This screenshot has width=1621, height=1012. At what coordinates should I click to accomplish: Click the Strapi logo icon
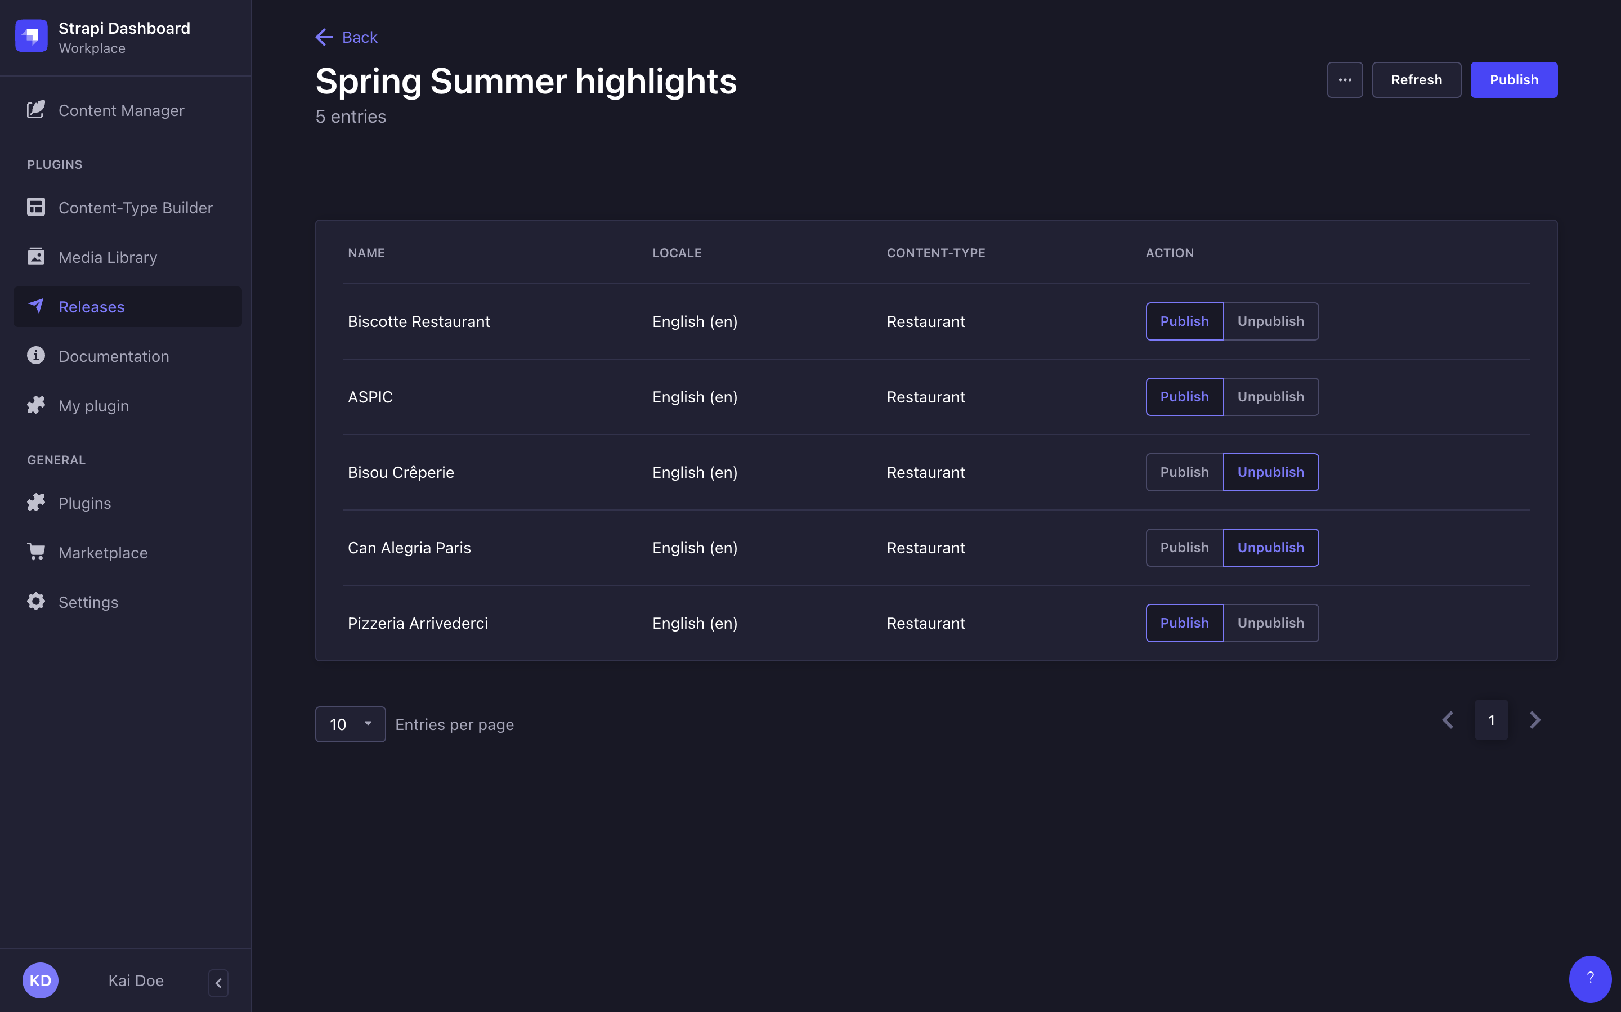point(32,36)
